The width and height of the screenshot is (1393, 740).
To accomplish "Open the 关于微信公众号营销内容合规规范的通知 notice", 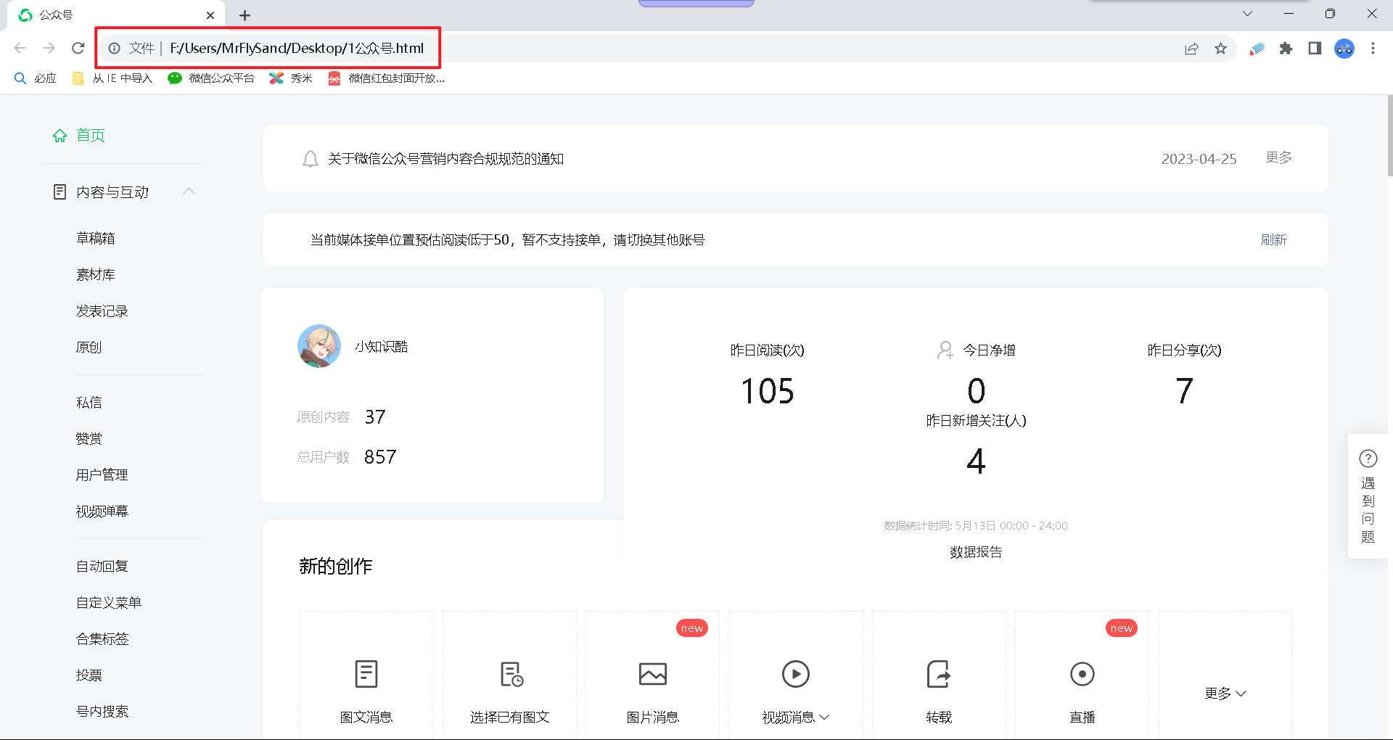I will (x=445, y=159).
